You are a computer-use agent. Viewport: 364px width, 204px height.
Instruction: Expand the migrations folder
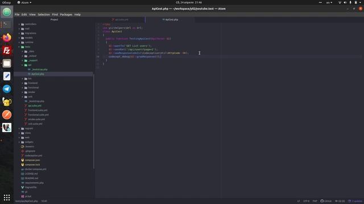pos(30,33)
